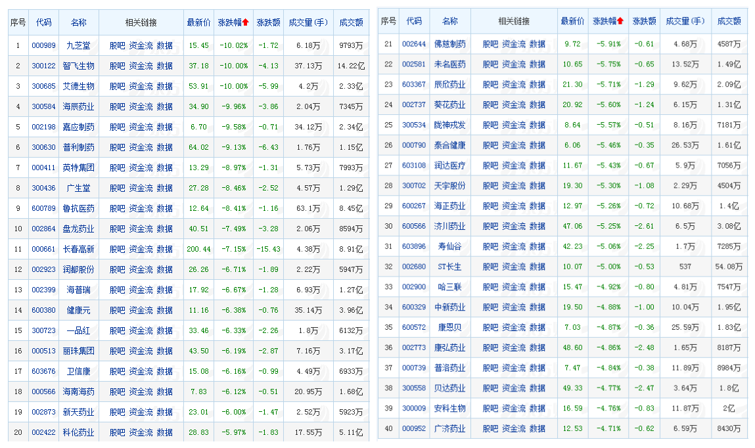This screenshot has width=755, height=448.
Task: Click red sort arrow beside 涨跌幅 in right table
Action: click(620, 21)
